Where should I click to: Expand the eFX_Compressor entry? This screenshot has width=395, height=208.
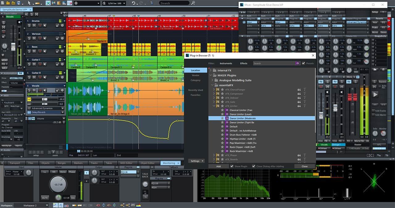pyautogui.click(x=214, y=94)
